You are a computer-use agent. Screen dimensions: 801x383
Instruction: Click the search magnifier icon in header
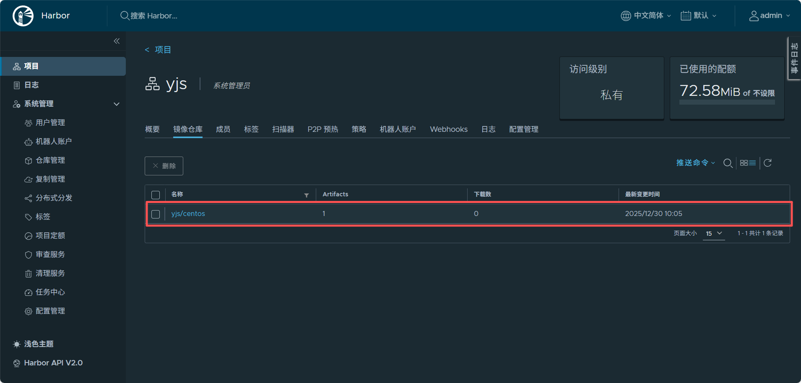(125, 15)
